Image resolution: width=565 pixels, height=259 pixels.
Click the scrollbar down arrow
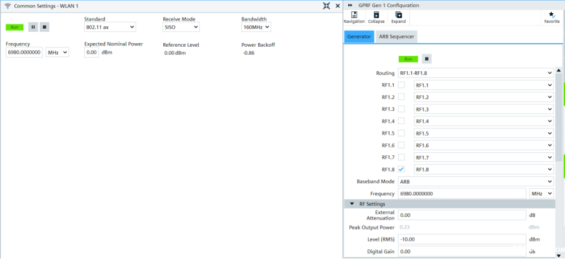click(x=558, y=255)
